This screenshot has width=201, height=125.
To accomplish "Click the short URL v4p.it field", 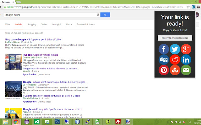I will (175, 38).
